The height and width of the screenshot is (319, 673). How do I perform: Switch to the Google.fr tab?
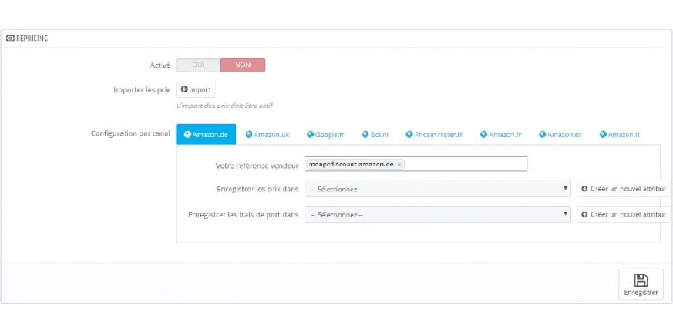click(x=326, y=134)
